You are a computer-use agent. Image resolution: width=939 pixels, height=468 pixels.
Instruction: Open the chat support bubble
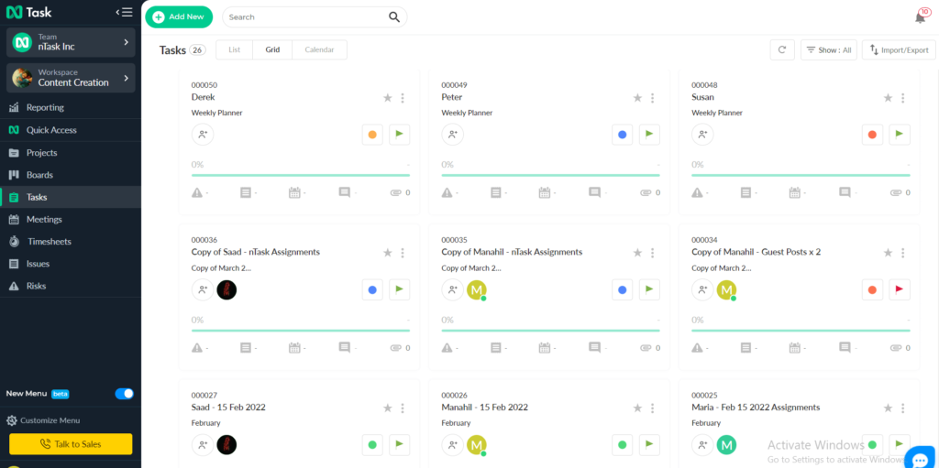[x=919, y=459]
